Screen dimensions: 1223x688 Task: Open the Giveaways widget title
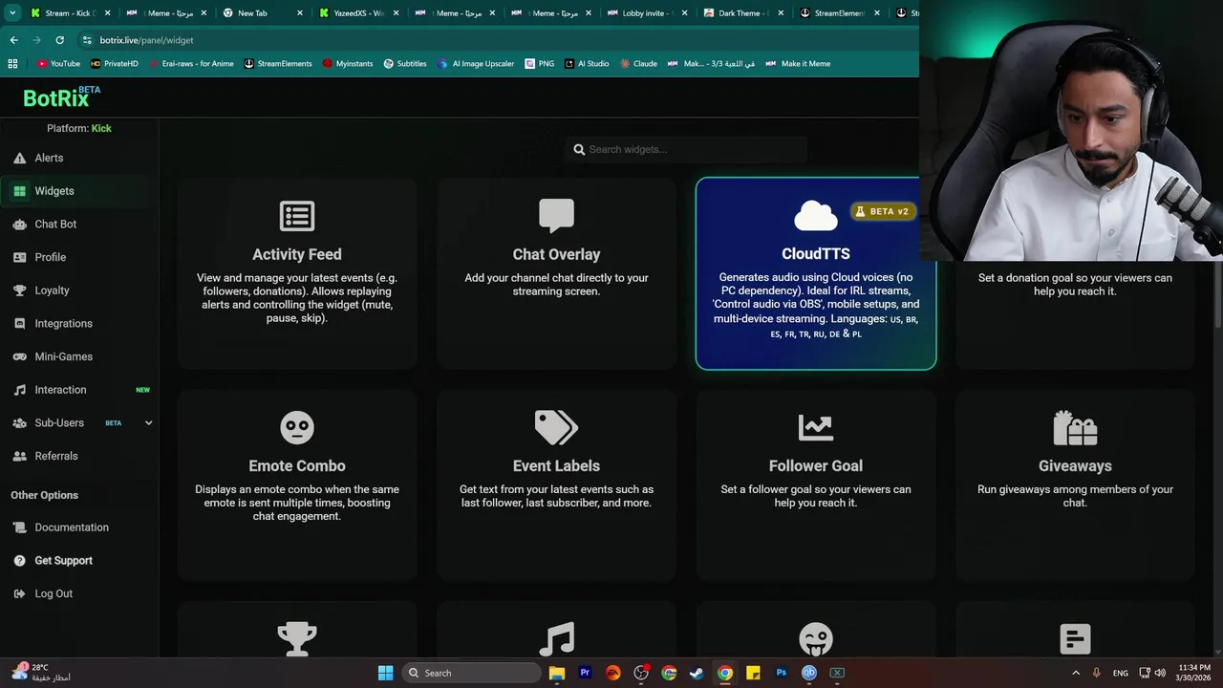click(1075, 465)
